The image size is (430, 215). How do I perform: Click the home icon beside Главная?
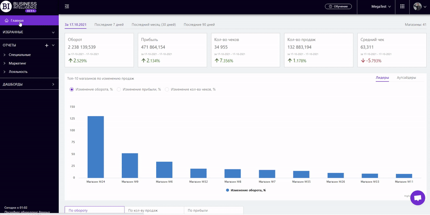tap(6, 20)
